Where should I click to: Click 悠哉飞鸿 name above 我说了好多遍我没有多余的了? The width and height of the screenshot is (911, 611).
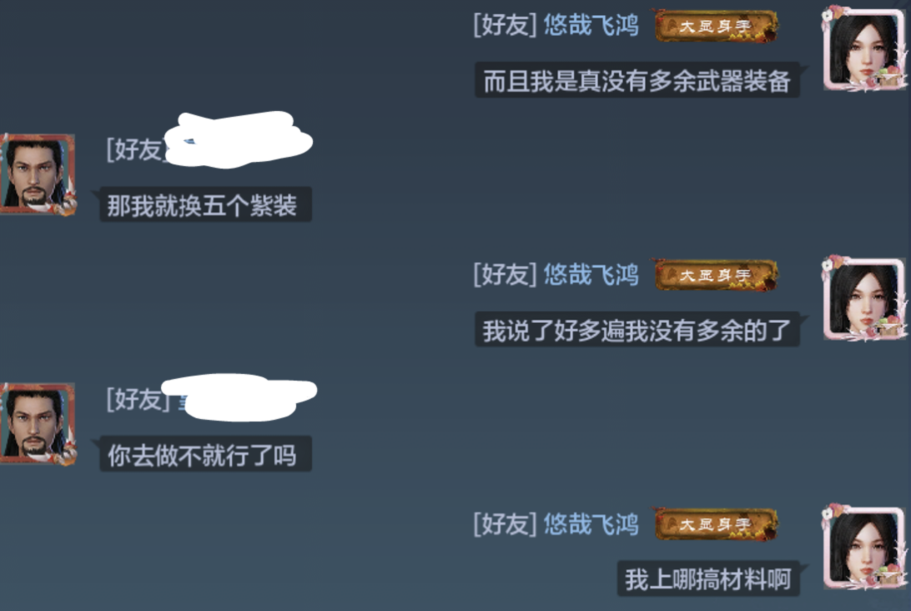point(591,275)
